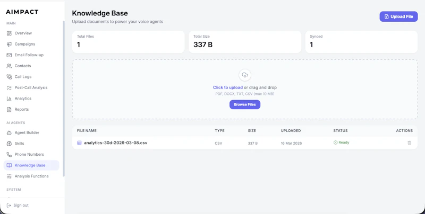This screenshot has width=425, height=214.
Task: Open the Analytics page
Action: (31, 99)
